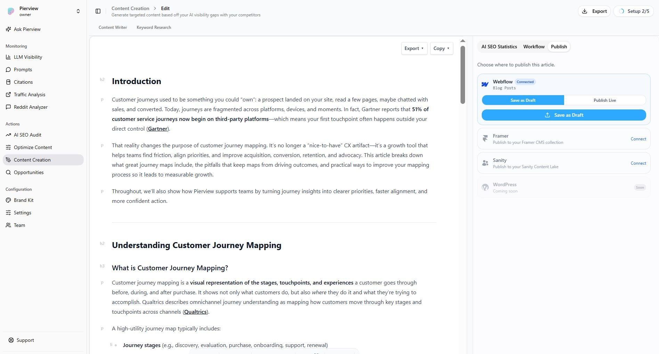Viewport: 659px width, 354px height.
Task: Click the WordPress logo icon
Action: pos(485,188)
